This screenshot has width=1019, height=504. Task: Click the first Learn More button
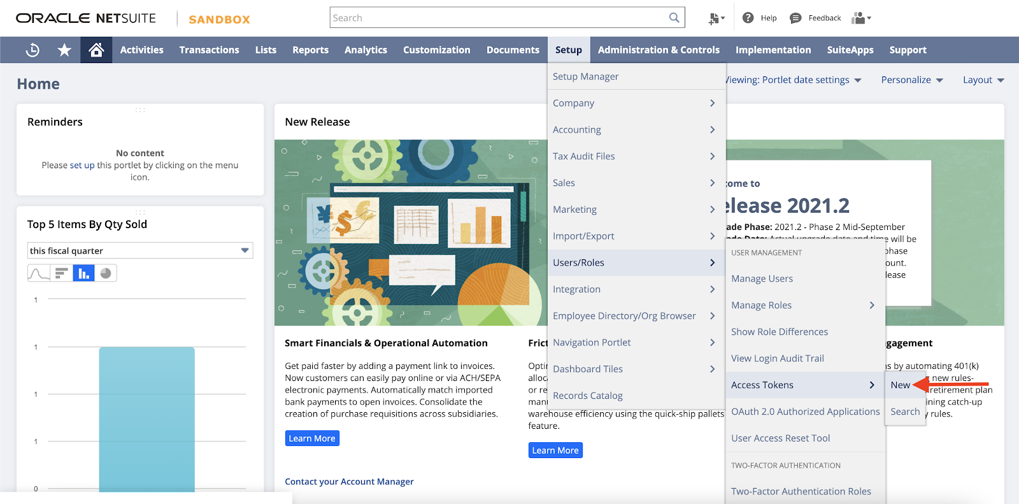pyautogui.click(x=312, y=438)
